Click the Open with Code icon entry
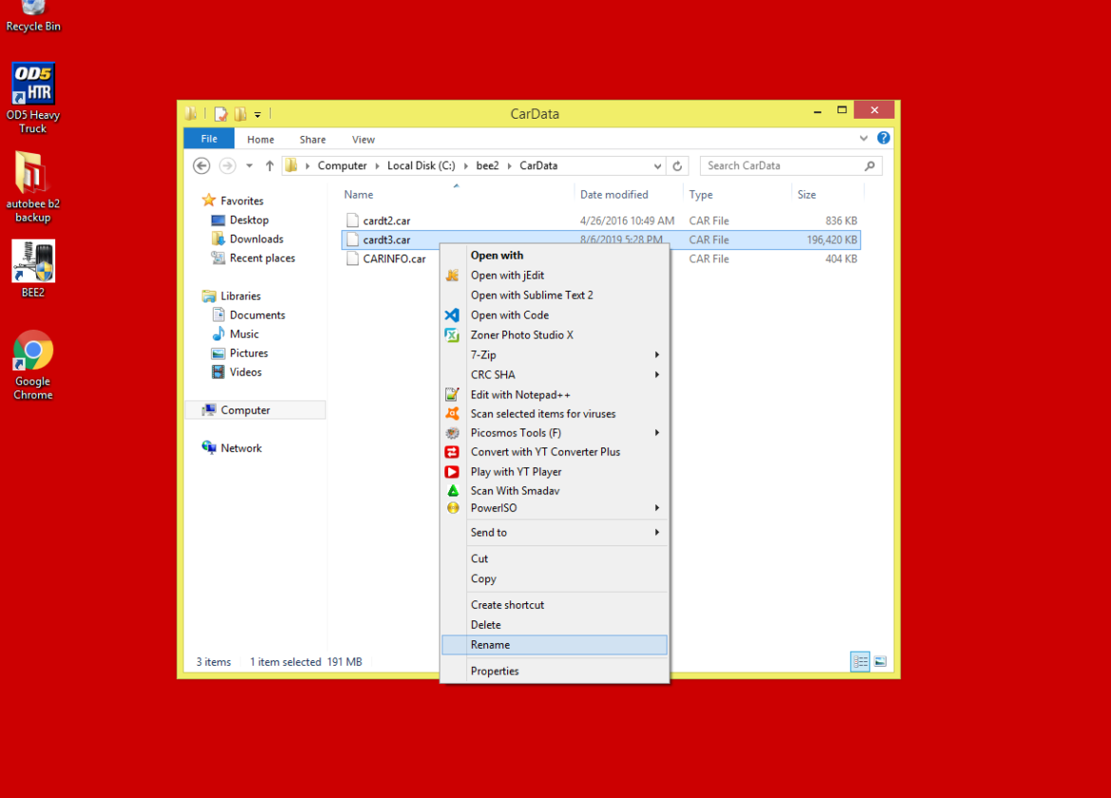Viewport: 1111px width, 798px height. (x=510, y=315)
